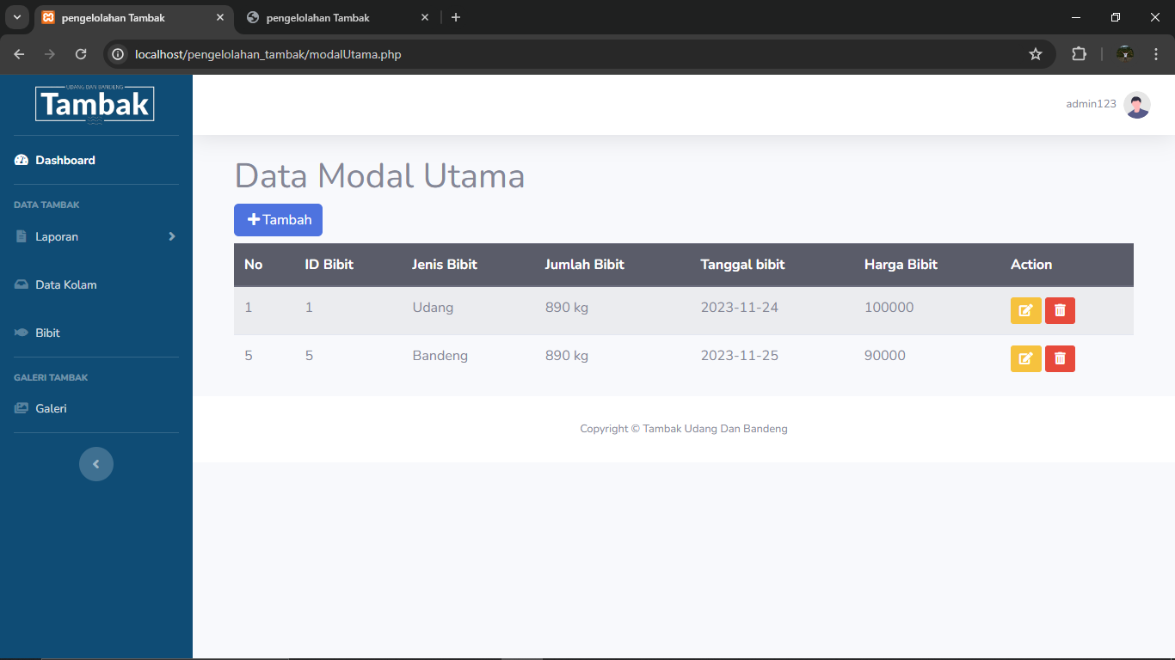Switch to the second pengelolahan Tambak tab

[x=337, y=17]
